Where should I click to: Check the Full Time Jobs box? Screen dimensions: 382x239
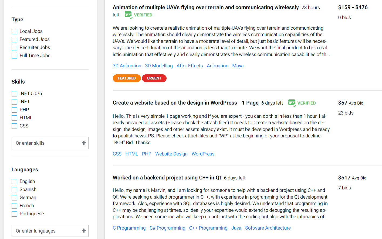(x=14, y=56)
